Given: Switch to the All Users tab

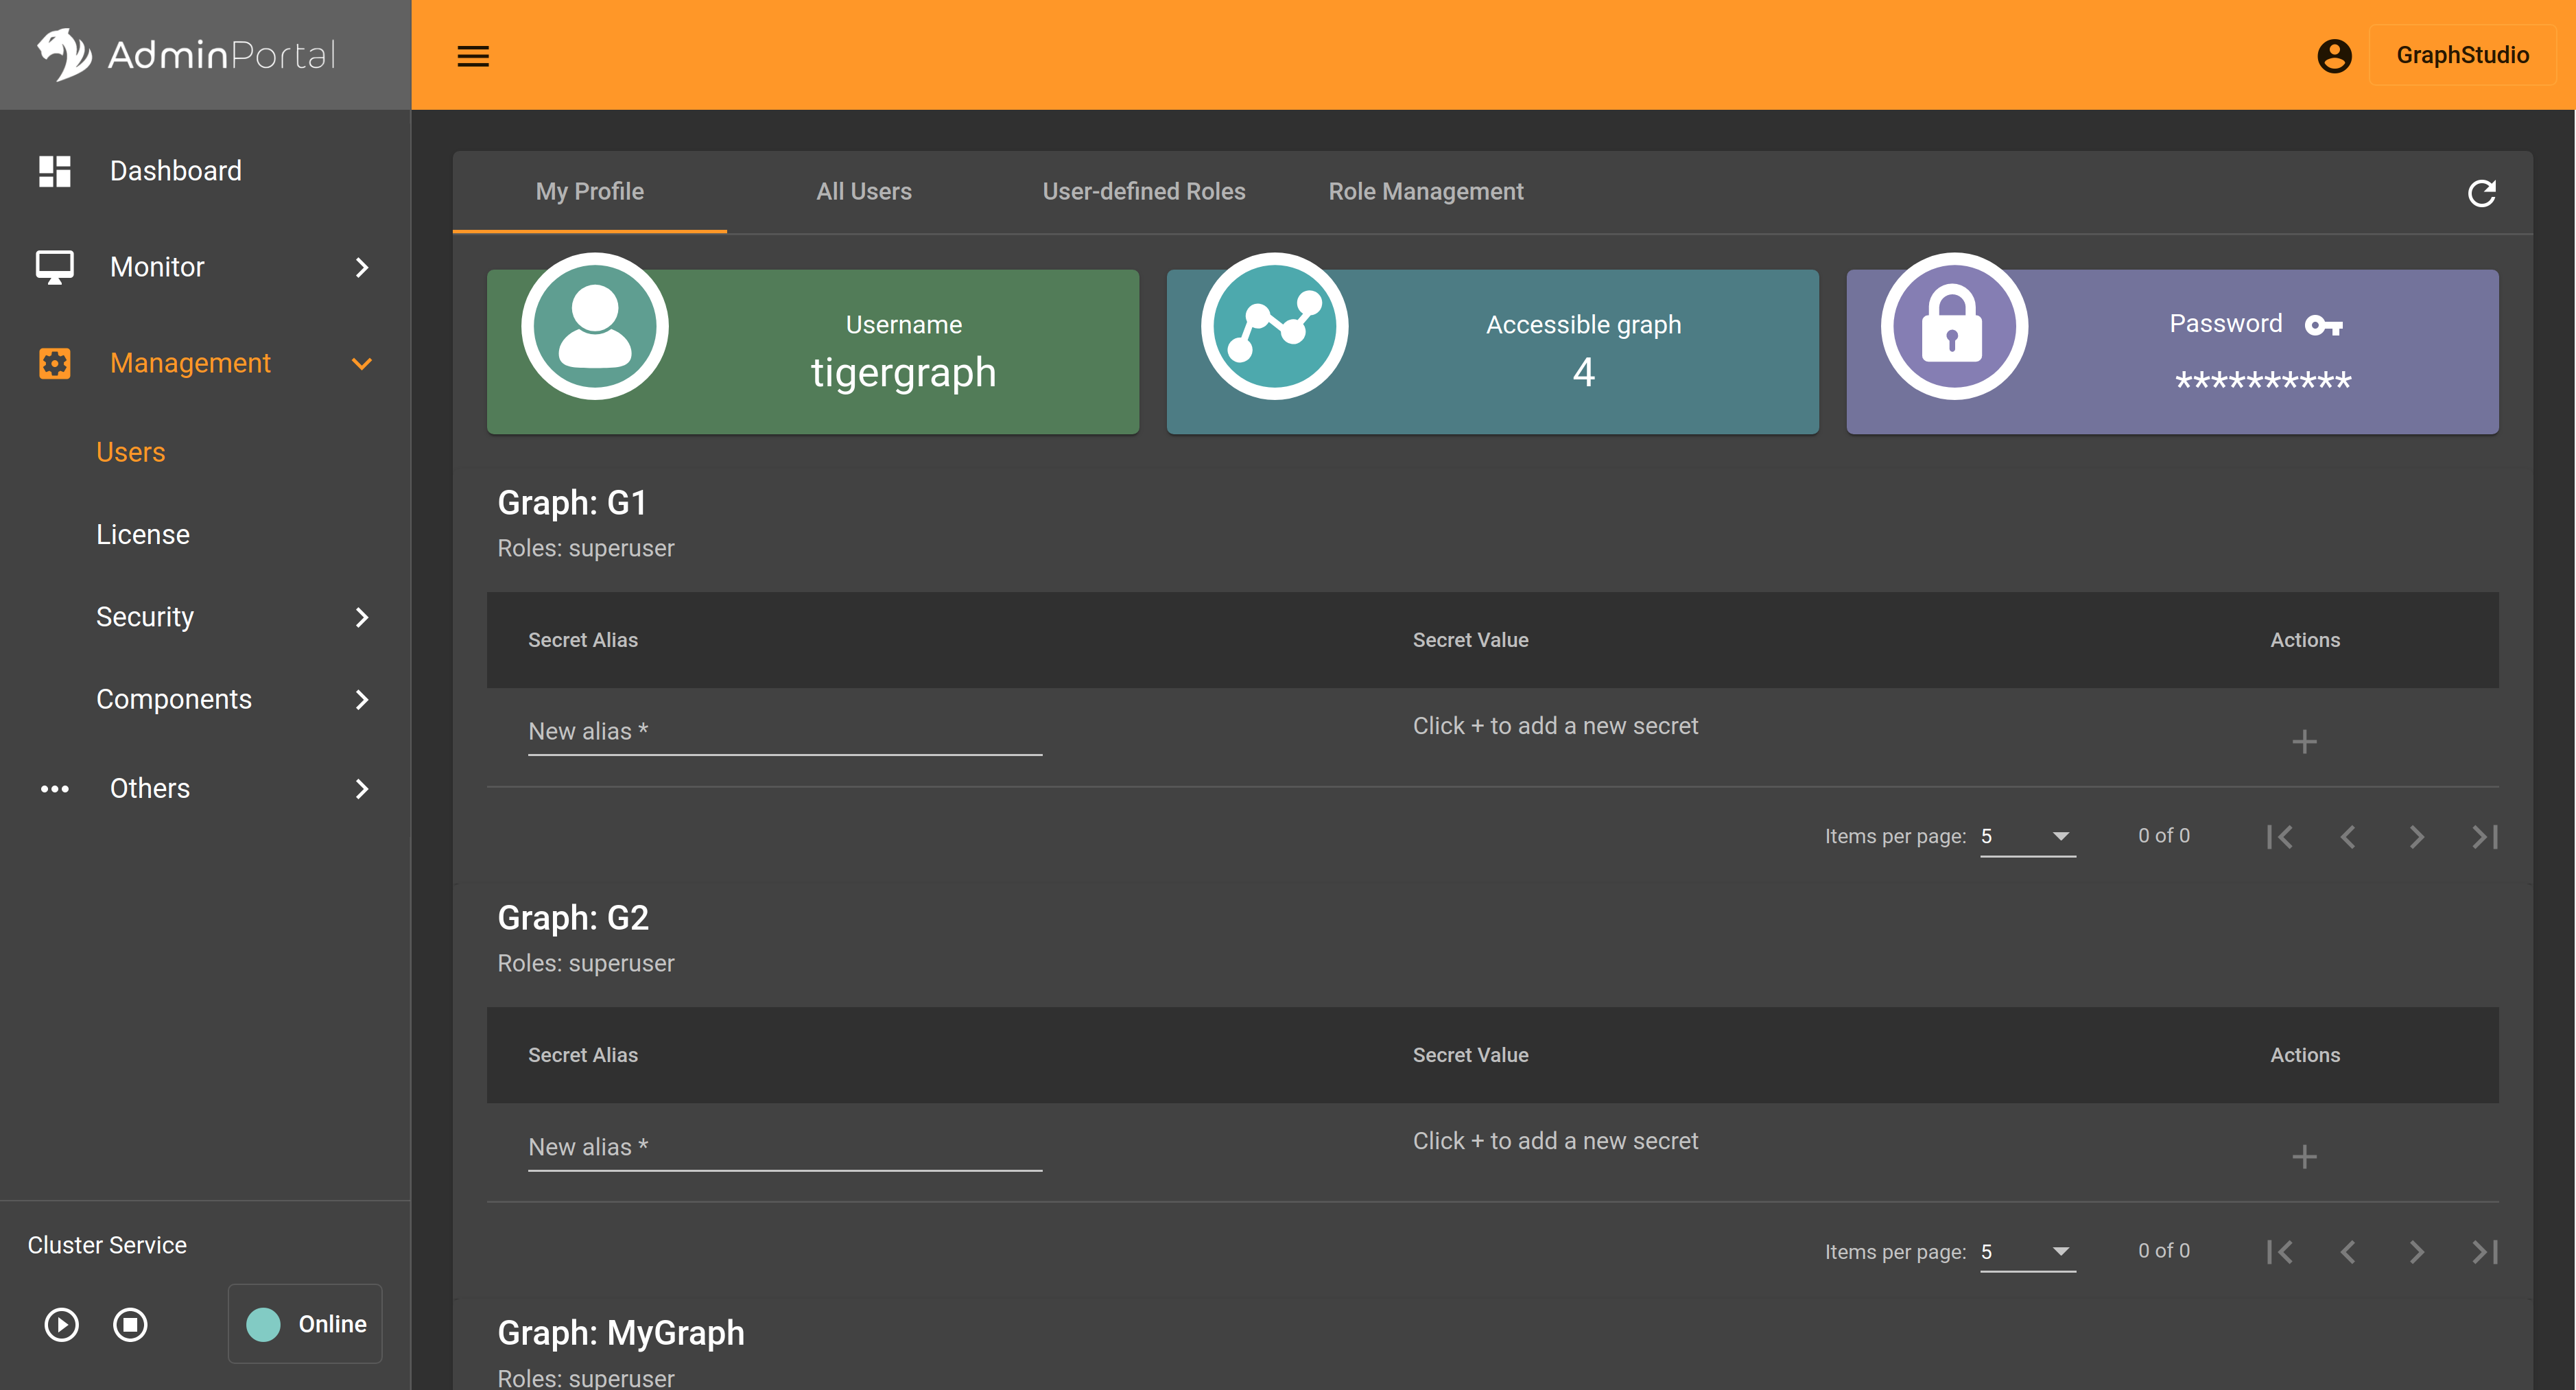Looking at the screenshot, I should 863,192.
